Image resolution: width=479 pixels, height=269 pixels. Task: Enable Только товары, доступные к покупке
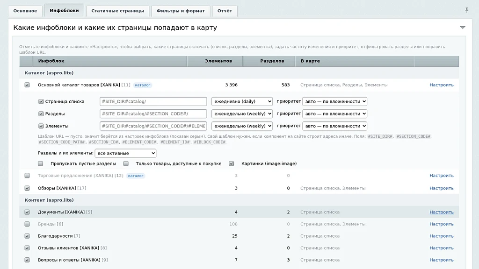(x=126, y=163)
